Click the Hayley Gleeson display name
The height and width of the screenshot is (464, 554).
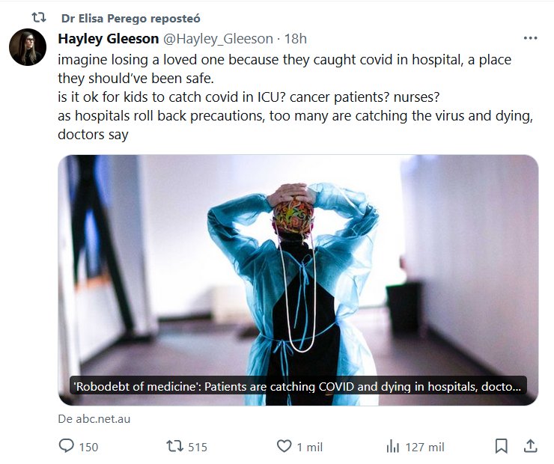[108, 39]
